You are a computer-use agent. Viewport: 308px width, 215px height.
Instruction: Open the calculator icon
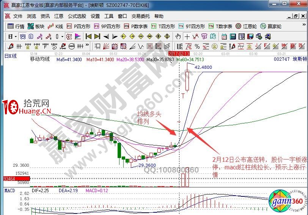[233, 36]
